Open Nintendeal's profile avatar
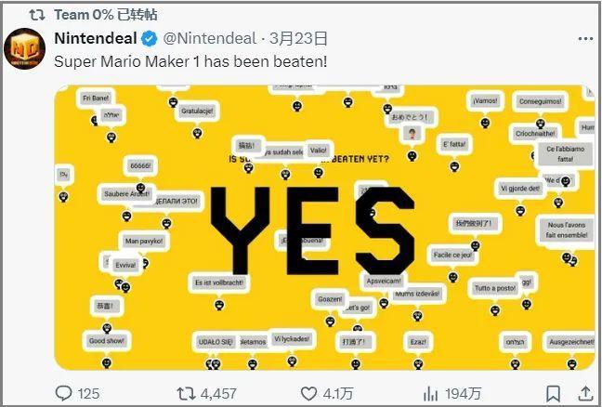This screenshot has height=407, width=602. (25, 50)
